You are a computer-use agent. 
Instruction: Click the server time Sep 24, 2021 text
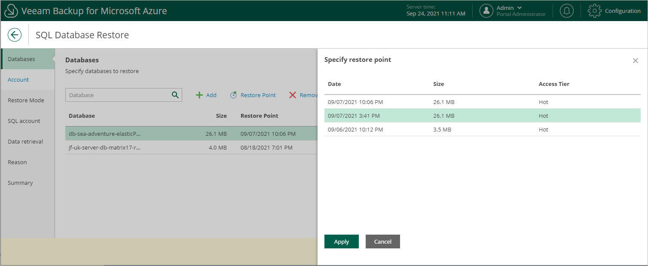pyautogui.click(x=436, y=14)
